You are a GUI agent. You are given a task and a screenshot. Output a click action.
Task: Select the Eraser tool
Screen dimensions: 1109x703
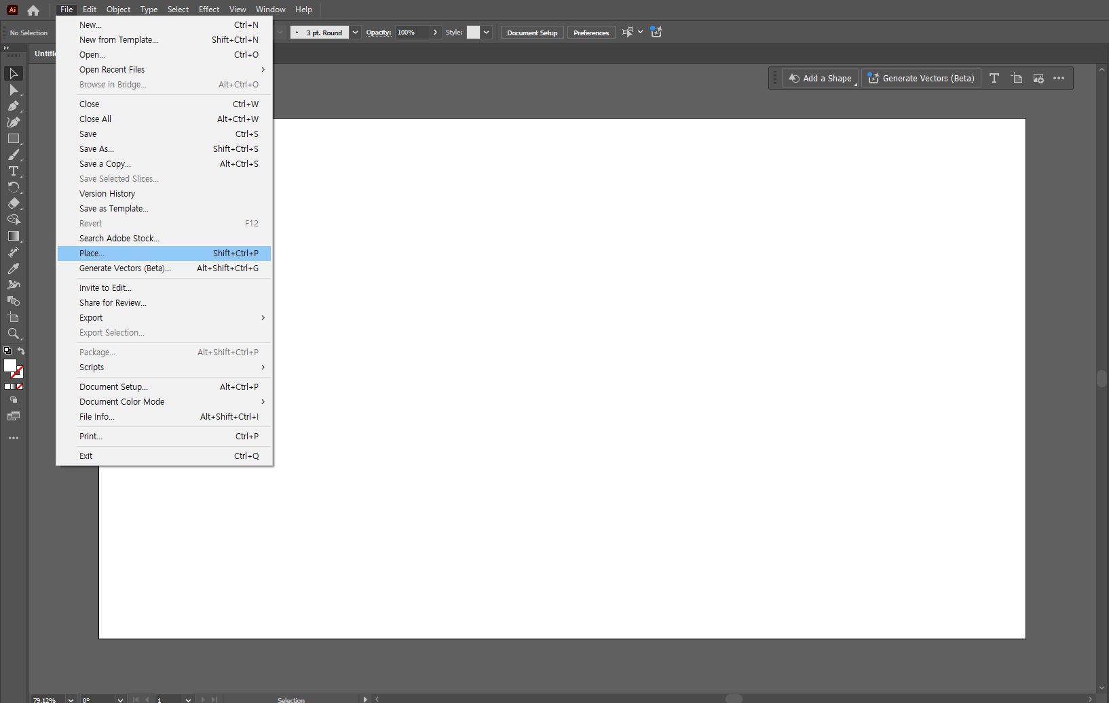click(x=14, y=203)
